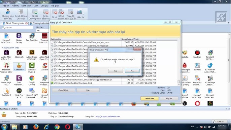Toggle checkbox for mc_enc_avc_ds.ax file
This screenshot has width=231, height=130.
click(x=55, y=42)
